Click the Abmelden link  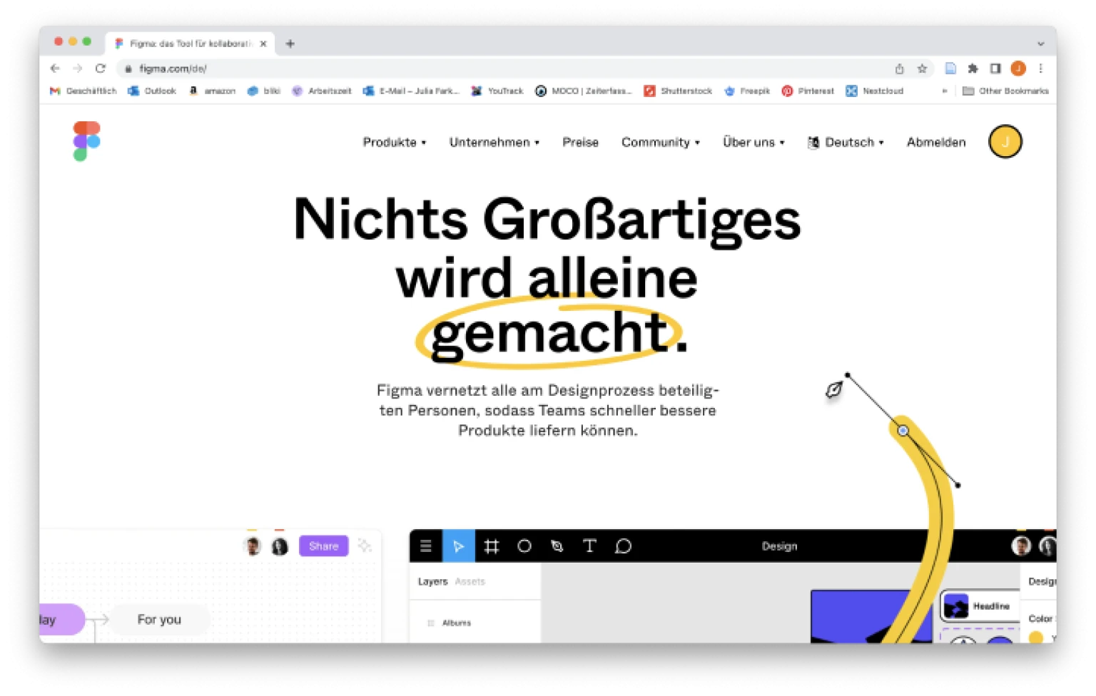(935, 143)
